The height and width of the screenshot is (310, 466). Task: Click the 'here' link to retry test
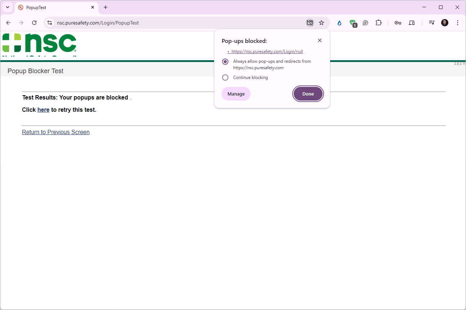[x=43, y=110]
